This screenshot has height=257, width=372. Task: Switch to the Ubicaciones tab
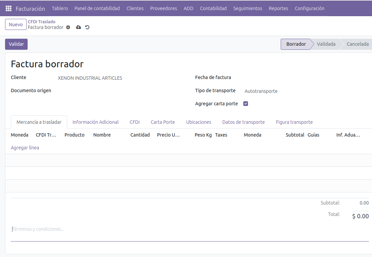(x=198, y=122)
